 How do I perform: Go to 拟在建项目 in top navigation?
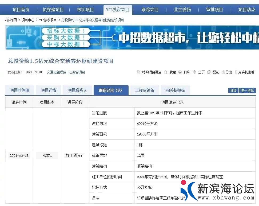coord(53,10)
